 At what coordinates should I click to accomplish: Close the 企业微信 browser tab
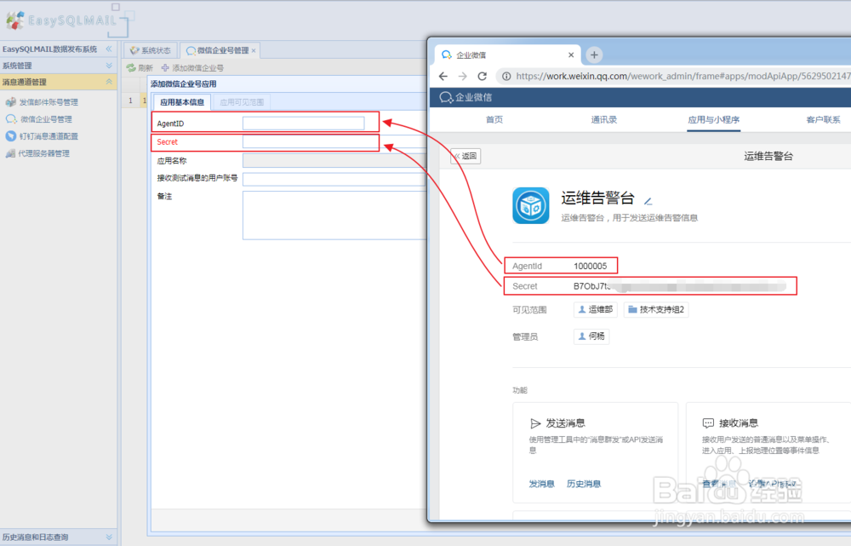571,55
